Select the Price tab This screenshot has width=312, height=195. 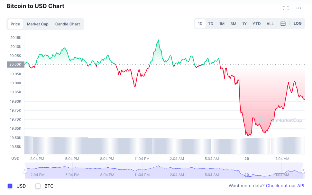(15, 24)
